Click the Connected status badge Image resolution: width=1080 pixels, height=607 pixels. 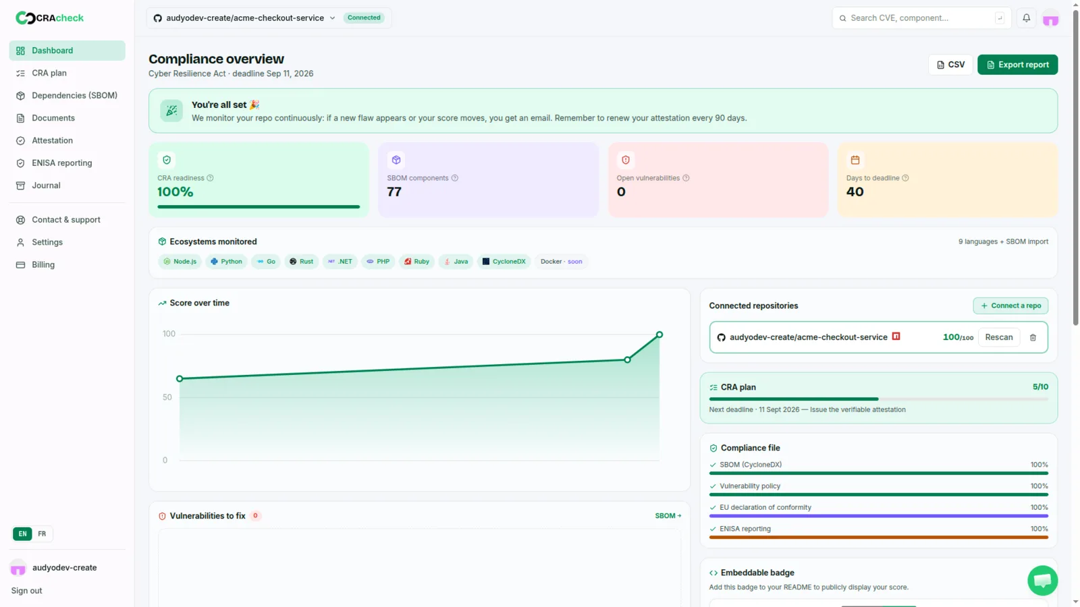click(364, 18)
